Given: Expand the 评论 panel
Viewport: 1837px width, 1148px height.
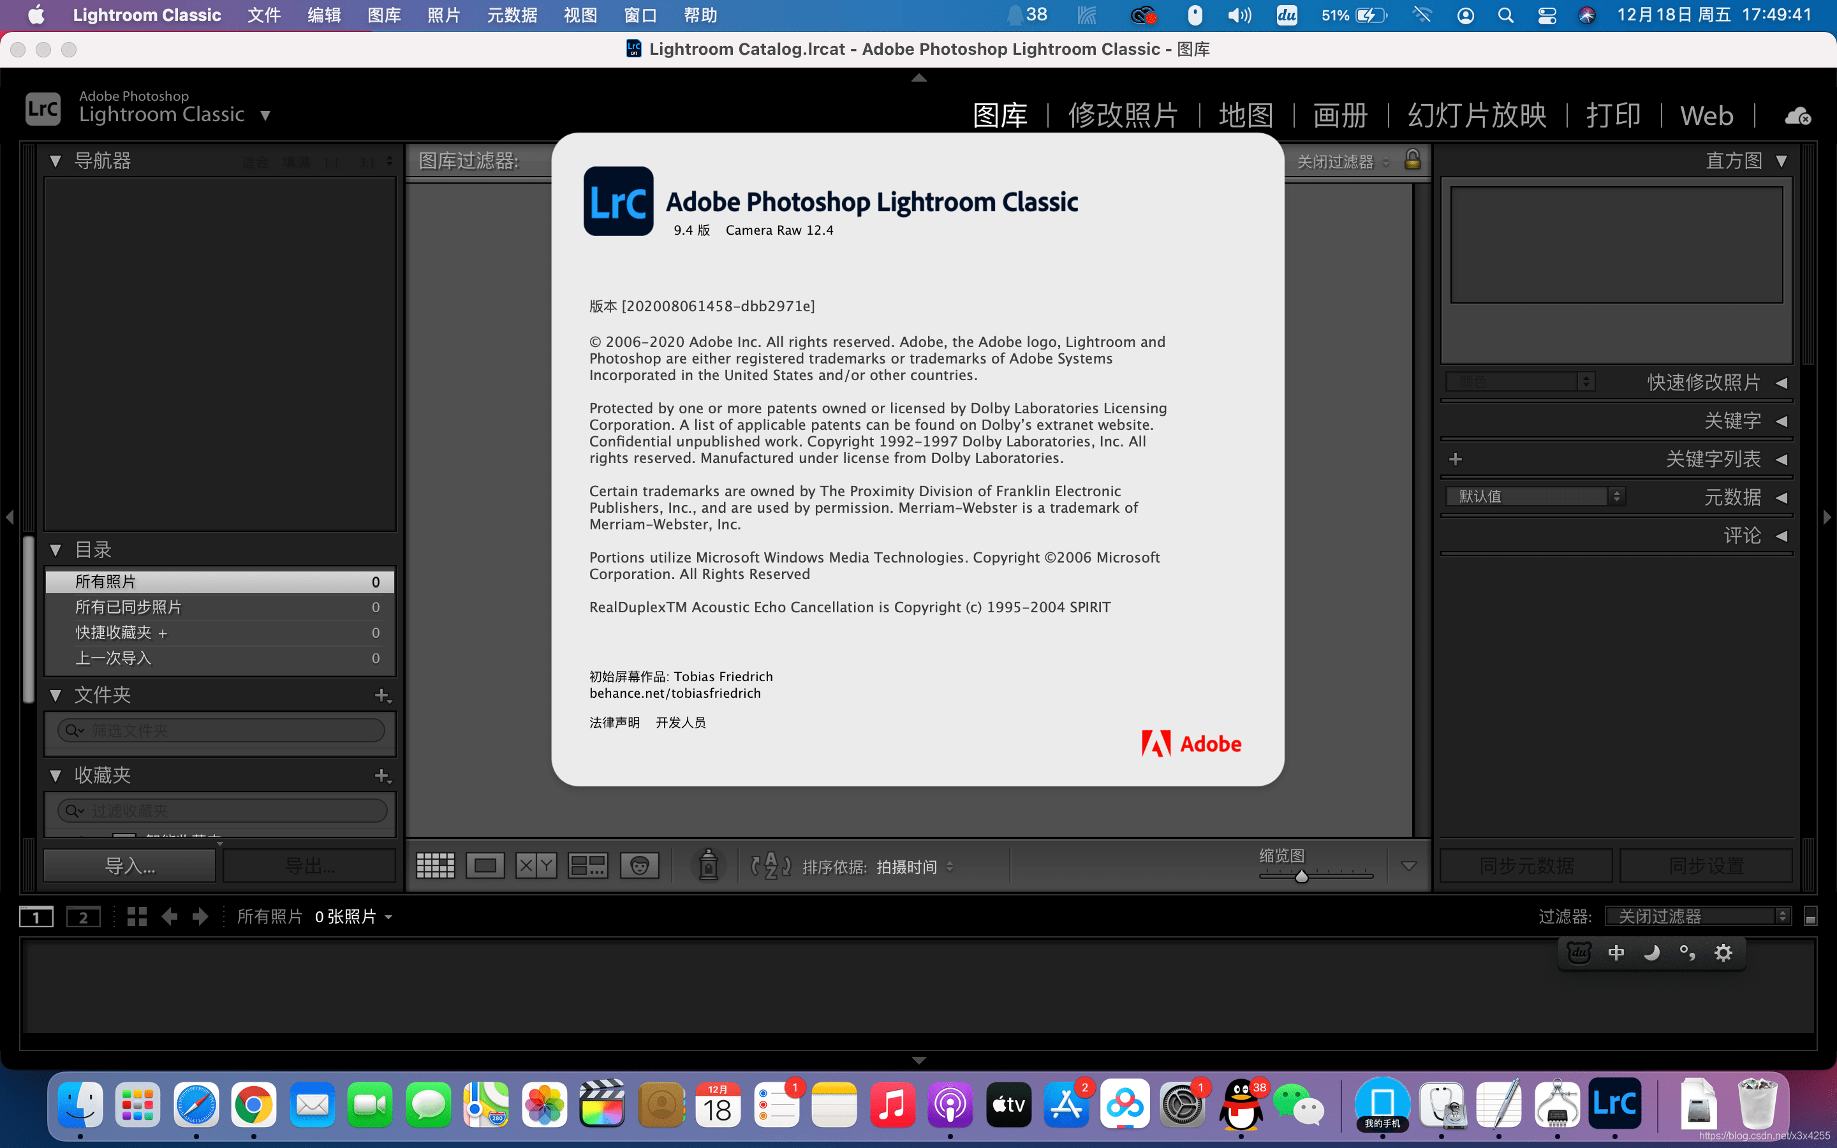Looking at the screenshot, I should pos(1782,536).
